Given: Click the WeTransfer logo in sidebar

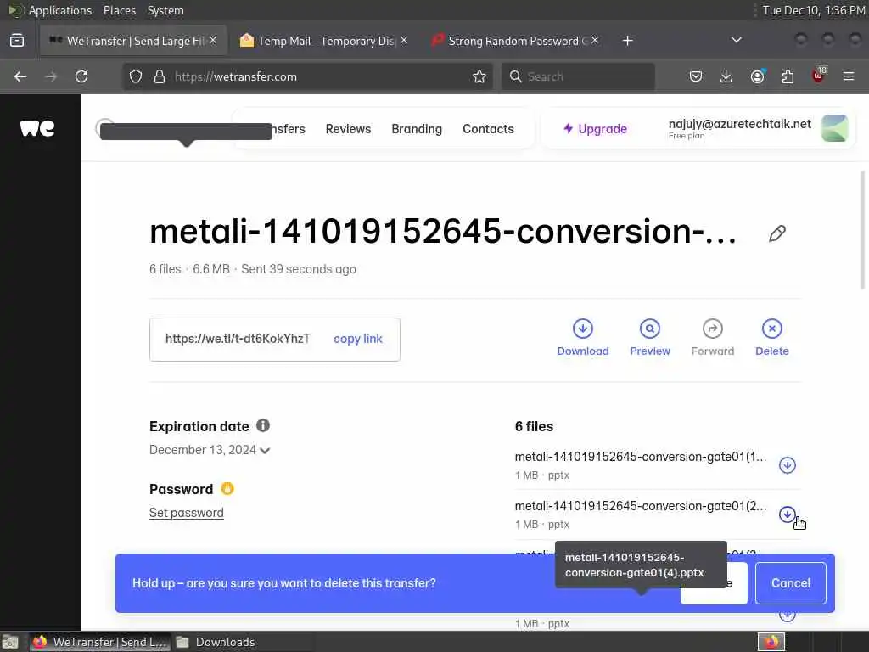Looking at the screenshot, I should [37, 128].
